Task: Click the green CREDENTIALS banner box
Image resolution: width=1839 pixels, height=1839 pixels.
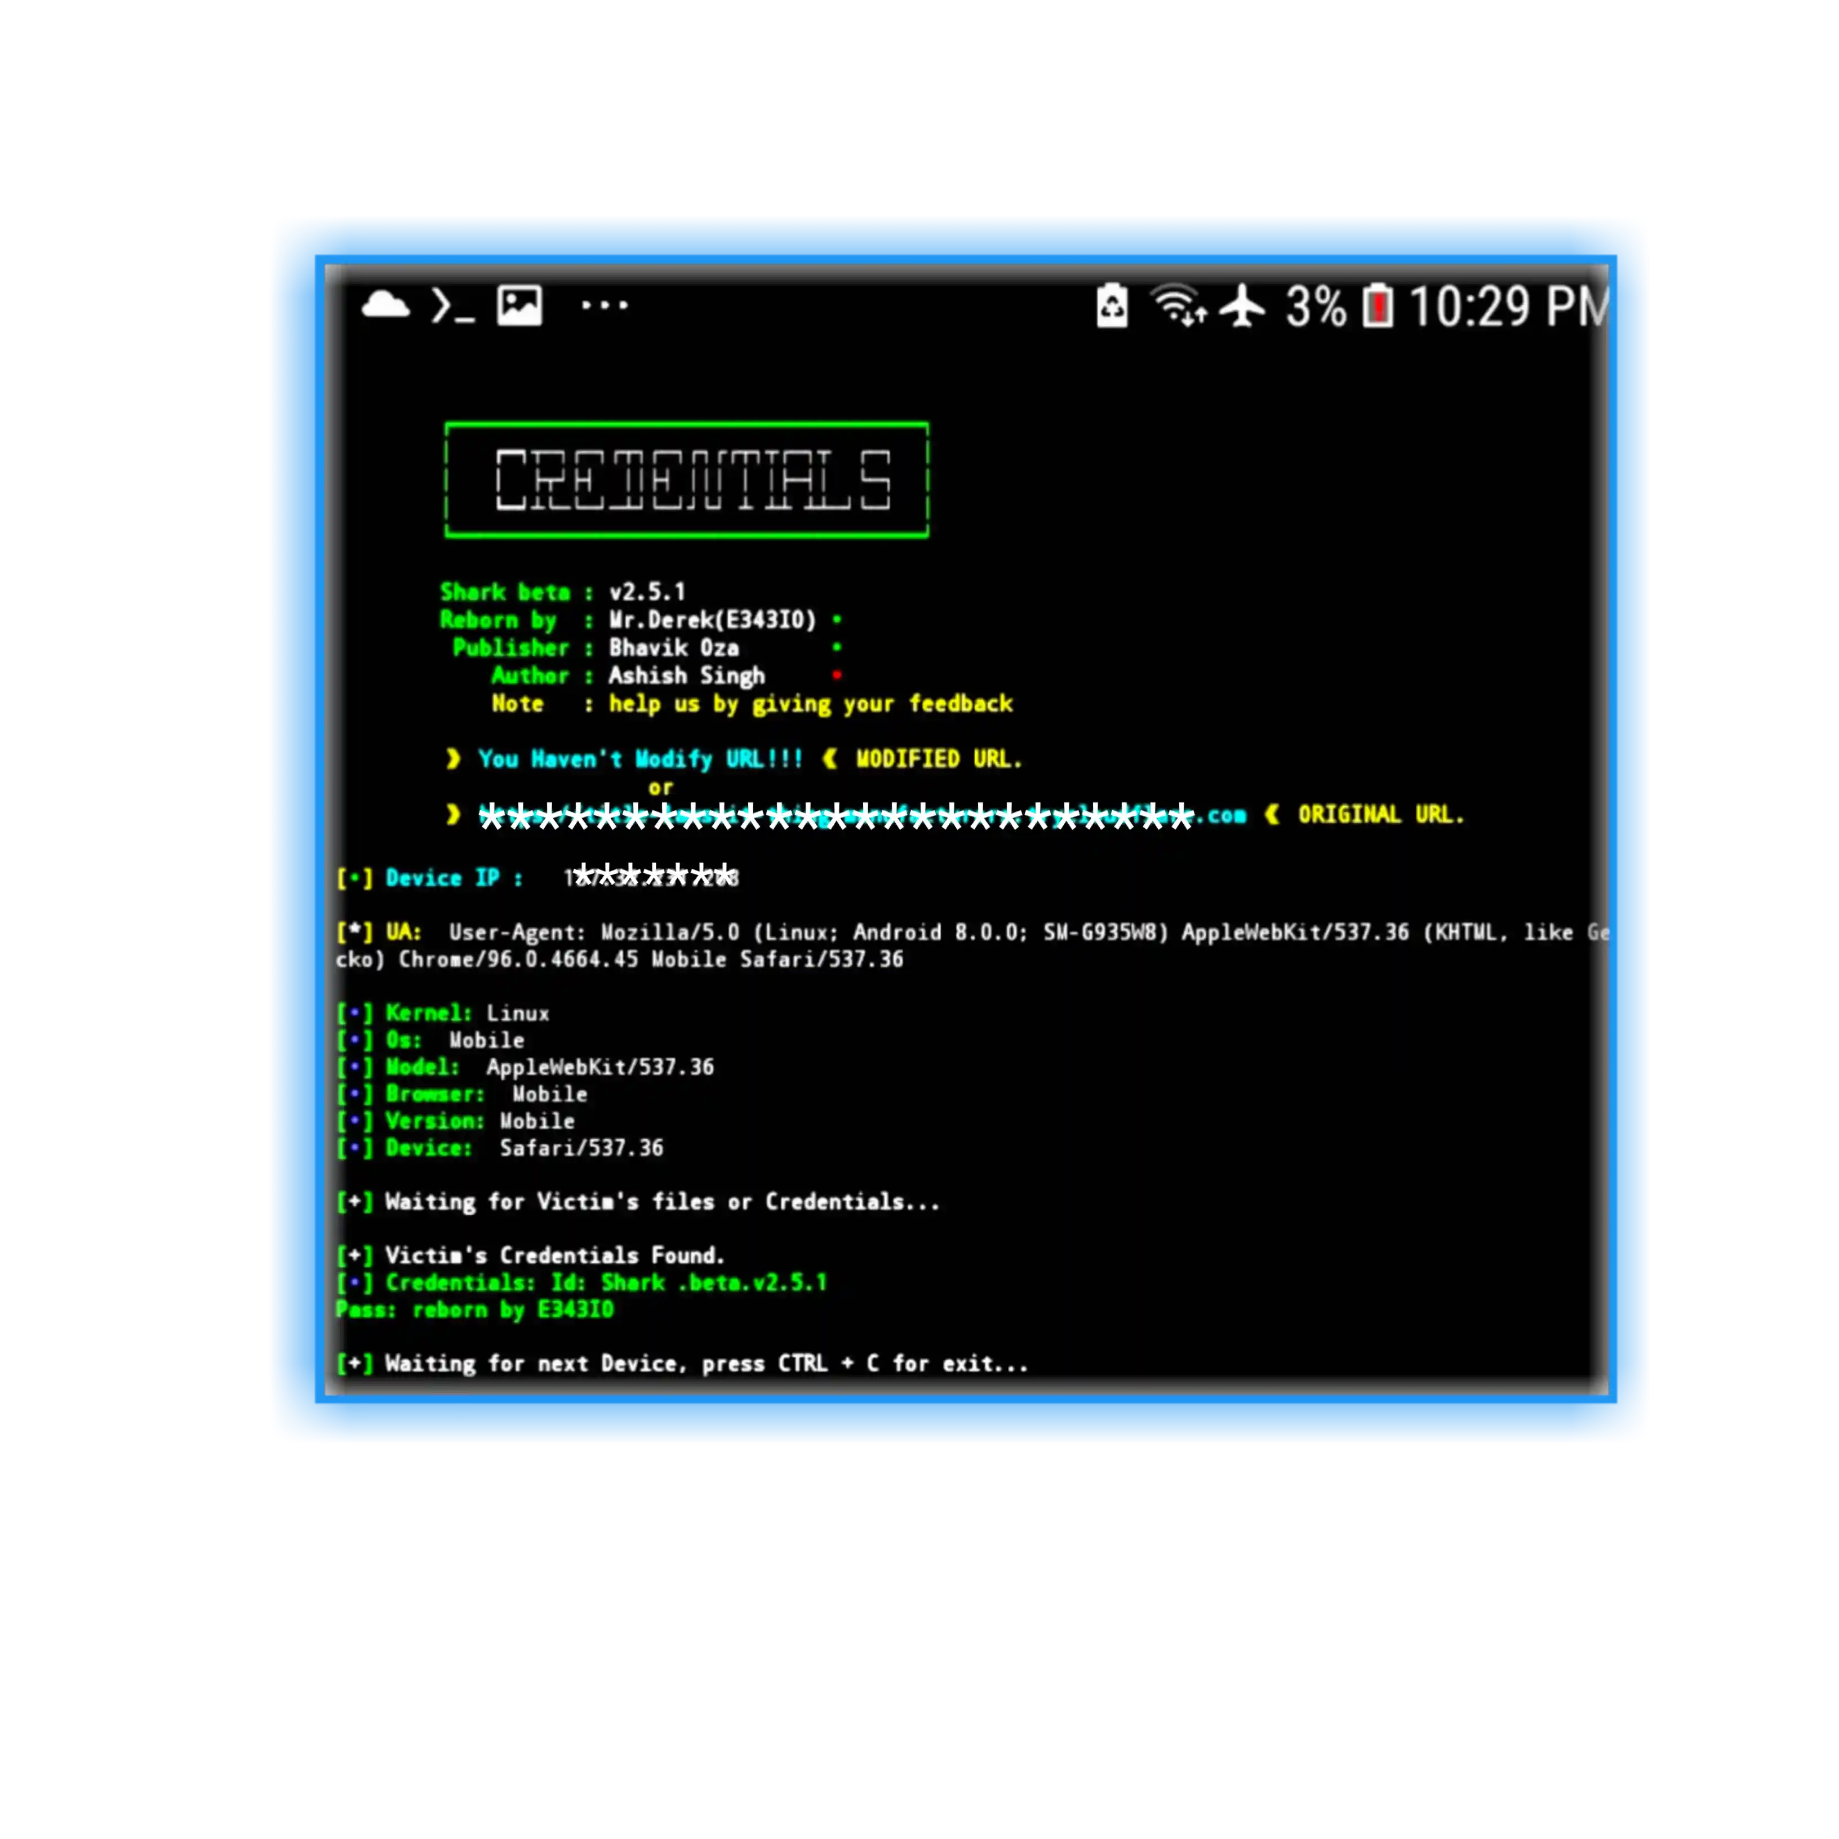Action: 686,479
